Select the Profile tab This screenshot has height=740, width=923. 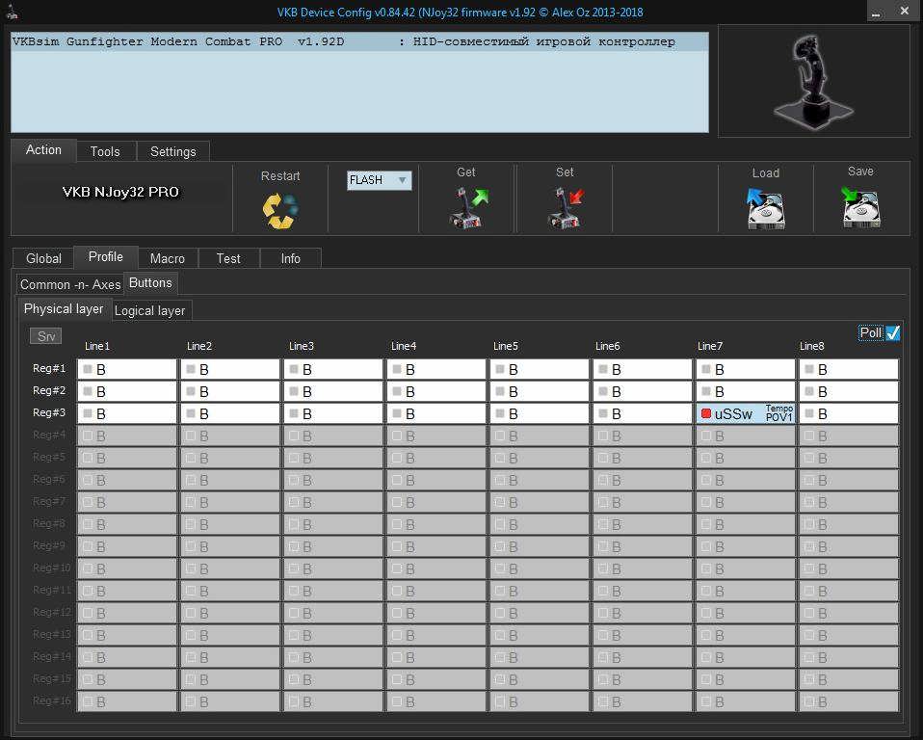point(106,257)
